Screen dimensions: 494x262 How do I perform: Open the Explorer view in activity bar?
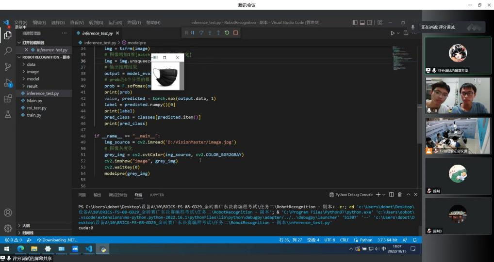pos(8,35)
